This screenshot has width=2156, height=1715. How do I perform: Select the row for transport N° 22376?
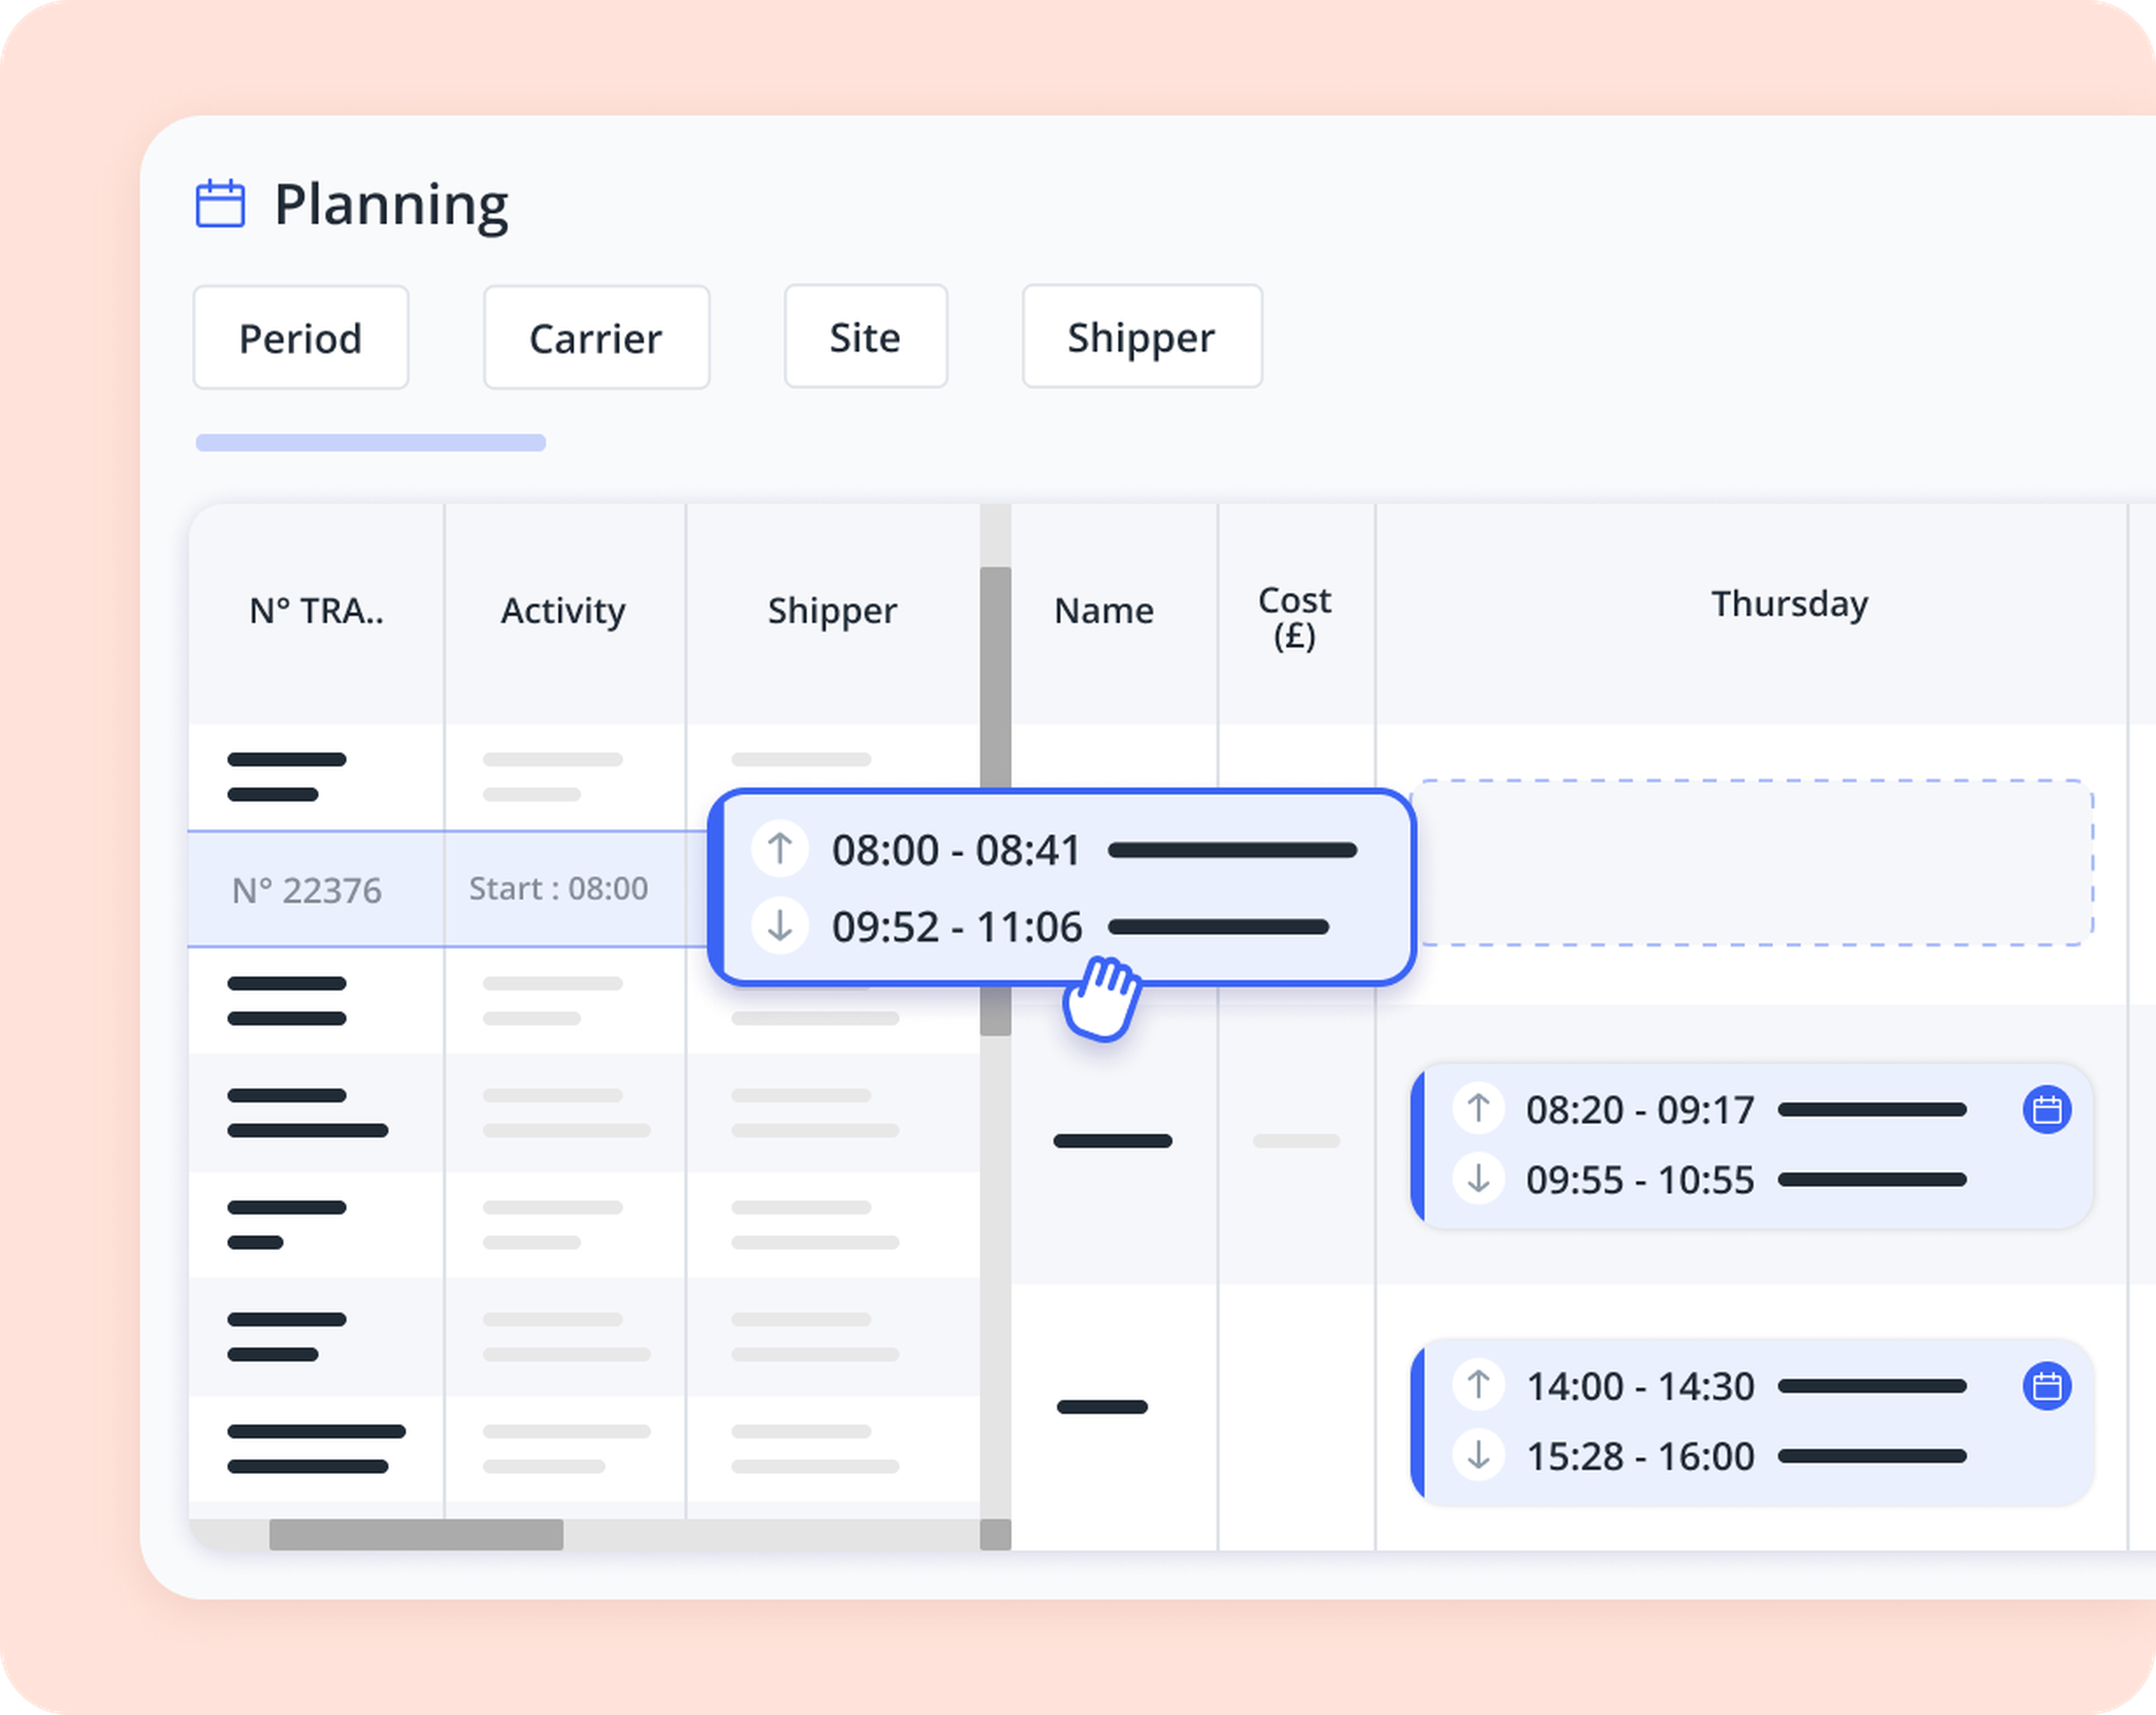307,889
